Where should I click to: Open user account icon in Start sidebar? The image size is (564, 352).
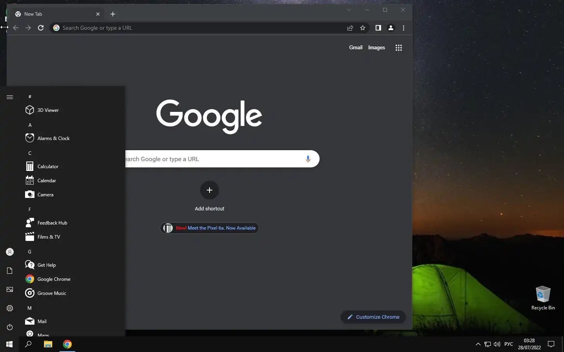coord(10,252)
